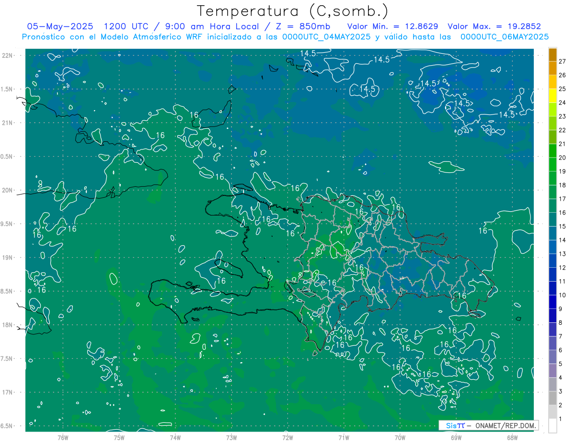Click the "21N" latitude axis label
This screenshot has height=444, width=575.
point(8,123)
